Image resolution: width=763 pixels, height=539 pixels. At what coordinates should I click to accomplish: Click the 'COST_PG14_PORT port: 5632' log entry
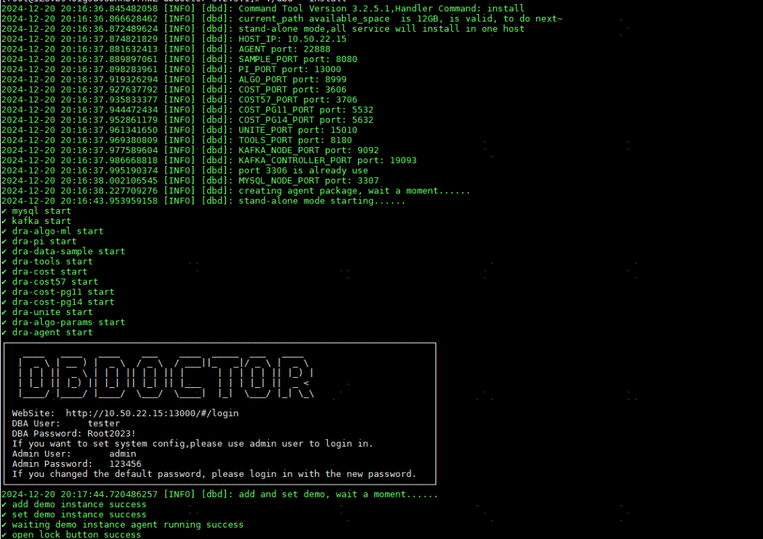(x=187, y=119)
